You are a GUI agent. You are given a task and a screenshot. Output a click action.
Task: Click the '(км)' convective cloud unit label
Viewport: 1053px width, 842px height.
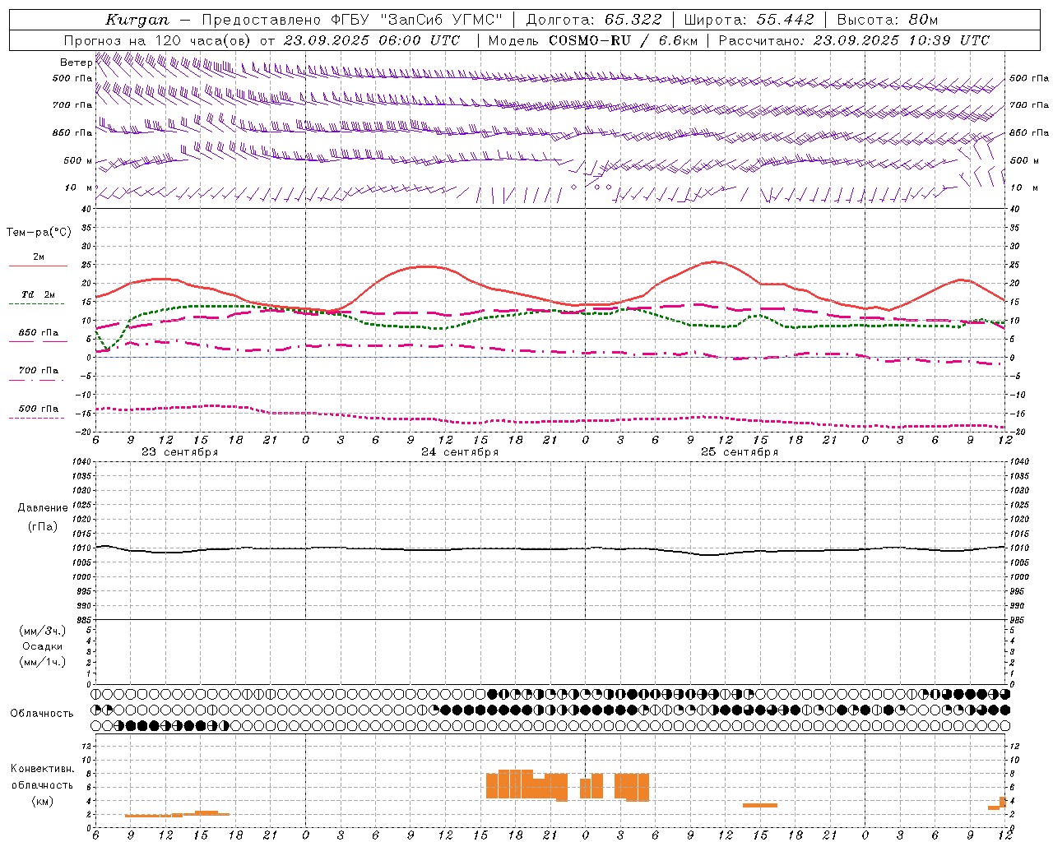pyautogui.click(x=43, y=801)
